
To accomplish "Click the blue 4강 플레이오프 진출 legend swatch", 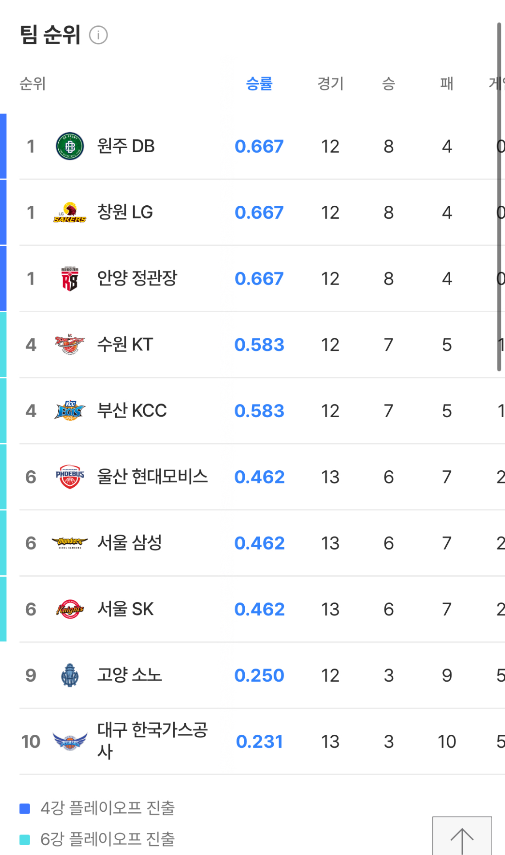I will 25,808.
